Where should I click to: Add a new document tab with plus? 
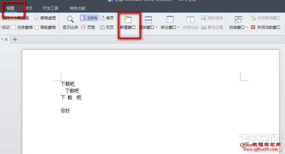pos(15,39)
